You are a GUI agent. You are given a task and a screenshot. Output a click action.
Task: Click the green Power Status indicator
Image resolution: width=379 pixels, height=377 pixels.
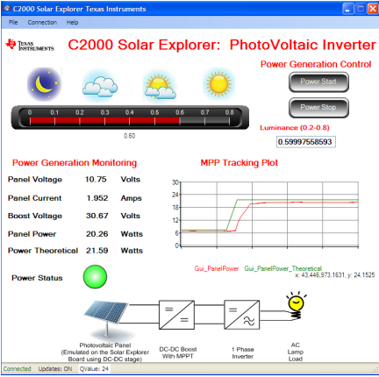tap(95, 277)
